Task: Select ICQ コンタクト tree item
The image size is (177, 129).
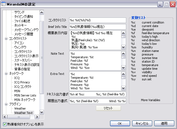Action: (x=23, y=87)
